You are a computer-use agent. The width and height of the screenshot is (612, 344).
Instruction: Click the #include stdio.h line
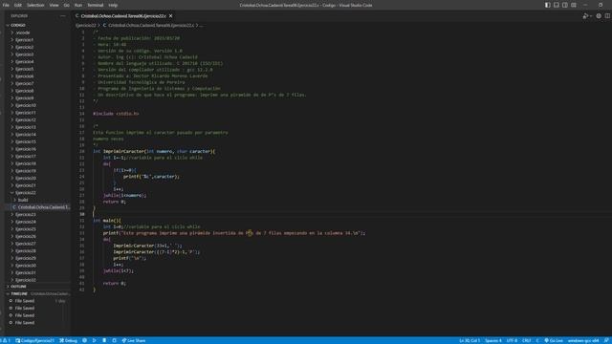pyautogui.click(x=116, y=114)
